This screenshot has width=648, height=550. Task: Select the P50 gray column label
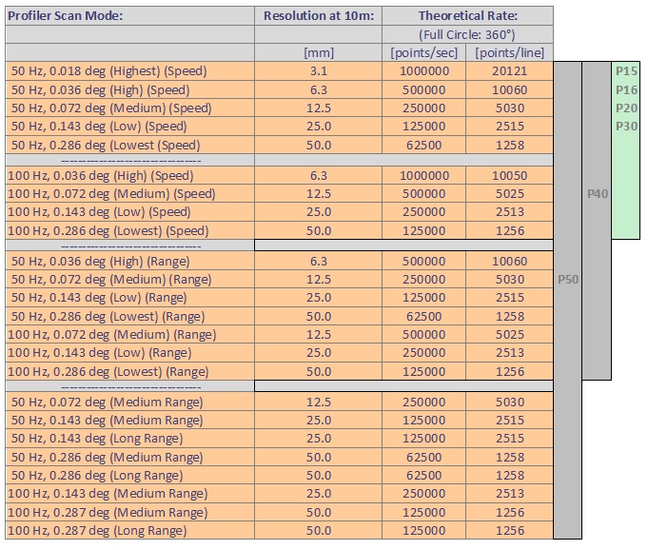[x=567, y=280]
